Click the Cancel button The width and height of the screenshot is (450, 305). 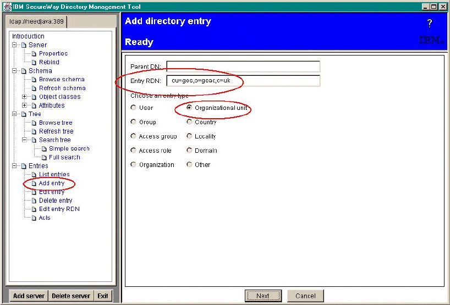(x=305, y=296)
